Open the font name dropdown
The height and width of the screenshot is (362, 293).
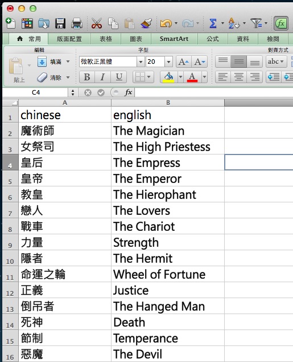point(141,62)
